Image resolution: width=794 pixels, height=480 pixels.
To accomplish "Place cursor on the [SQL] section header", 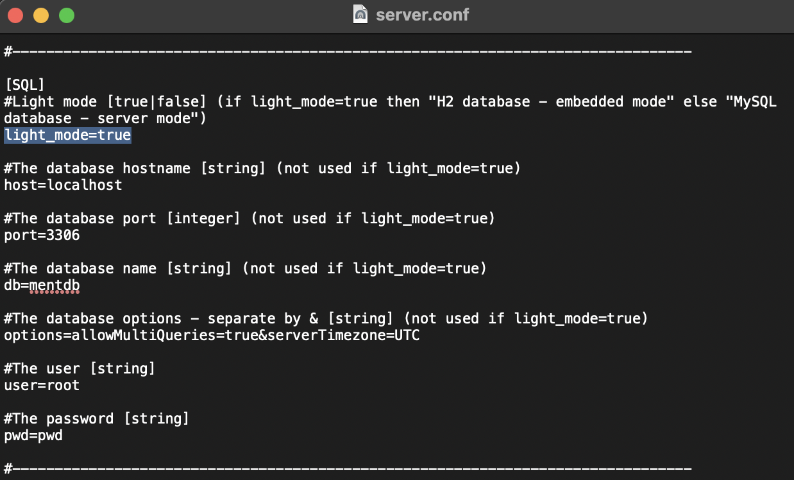I will (x=24, y=85).
